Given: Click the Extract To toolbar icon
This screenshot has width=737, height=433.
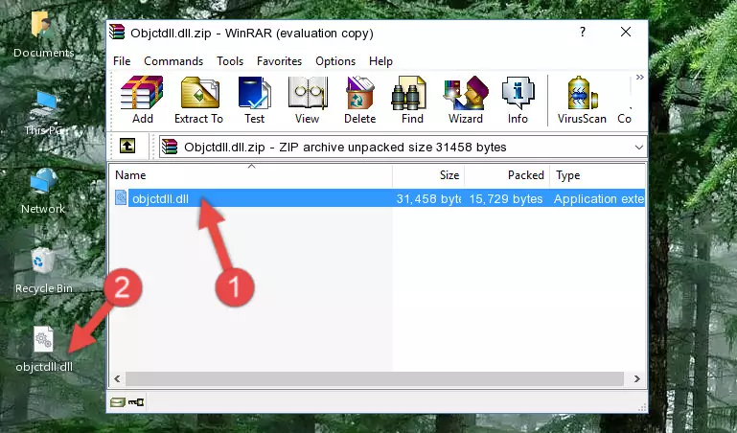Looking at the screenshot, I should point(198,100).
